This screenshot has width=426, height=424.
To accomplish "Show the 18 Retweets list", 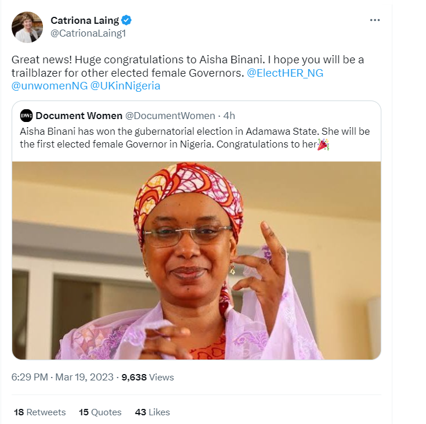I will point(39,412).
